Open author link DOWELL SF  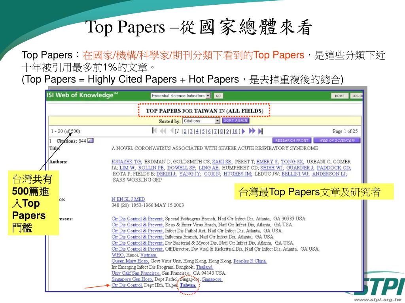(x=182, y=168)
